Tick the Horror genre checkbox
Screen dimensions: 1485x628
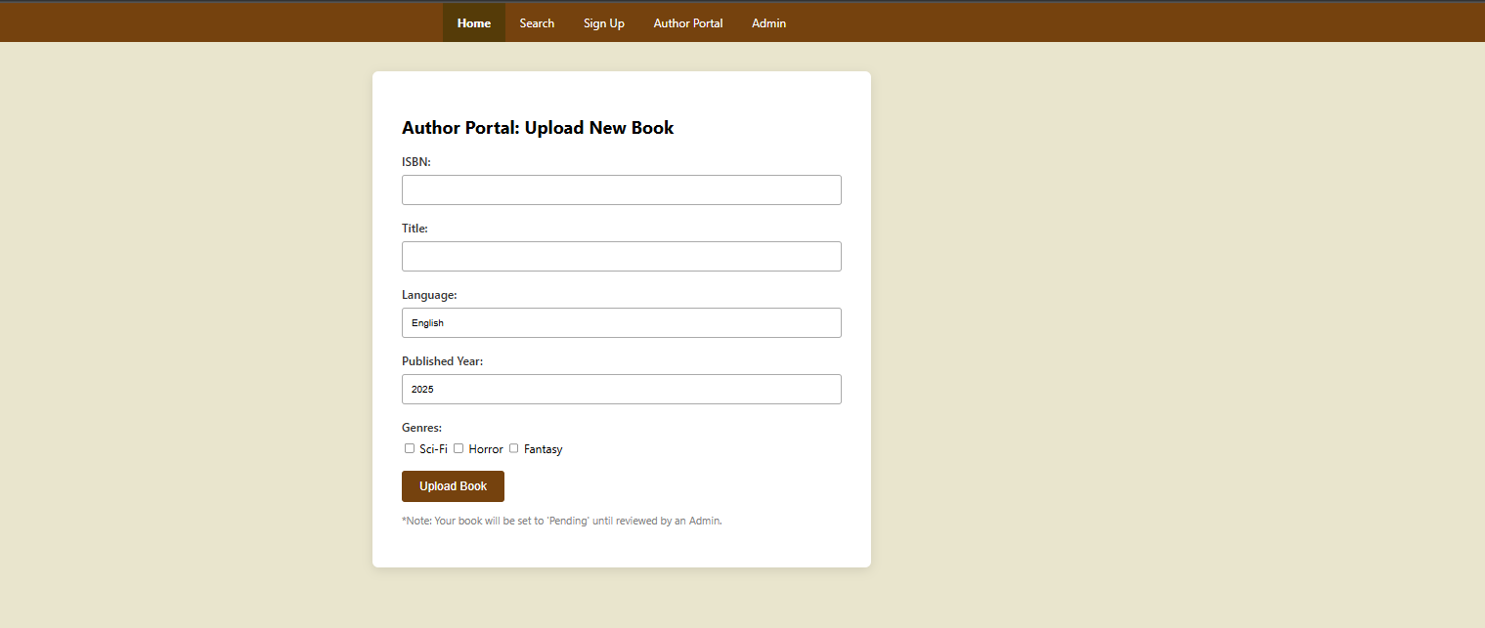coord(459,448)
